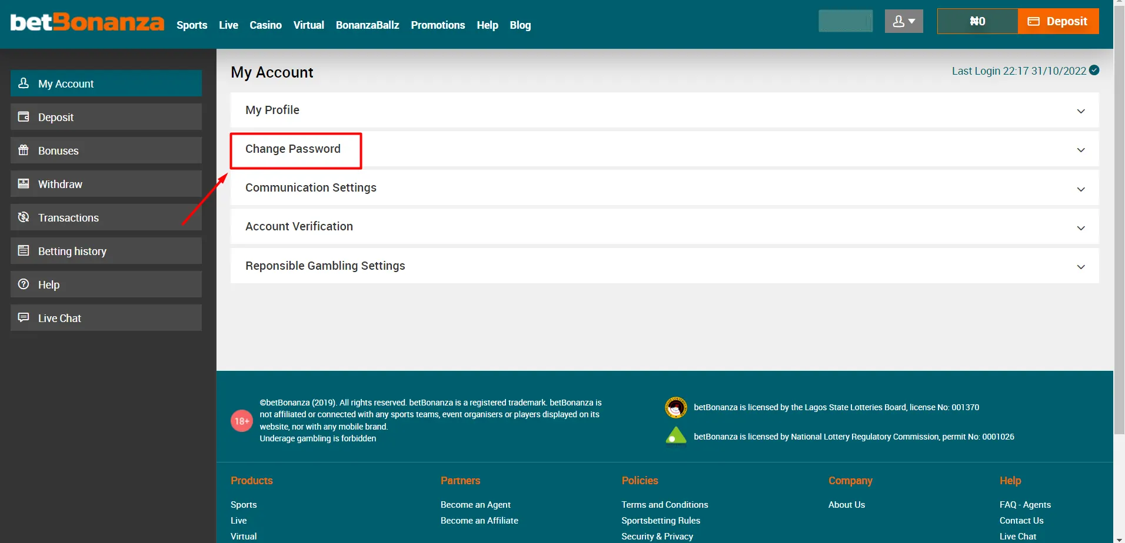The image size is (1125, 543).
Task: Click the National Lottery Commission green logo
Action: (675, 436)
